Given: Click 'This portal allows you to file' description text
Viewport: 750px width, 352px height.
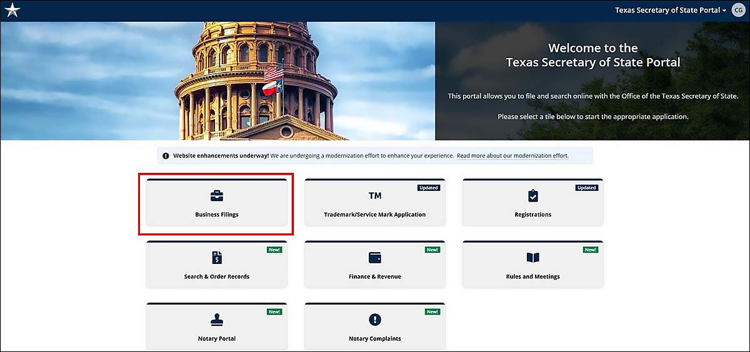Looking at the screenshot, I should point(593,96).
